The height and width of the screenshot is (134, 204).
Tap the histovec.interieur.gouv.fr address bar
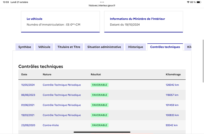click(x=102, y=5)
